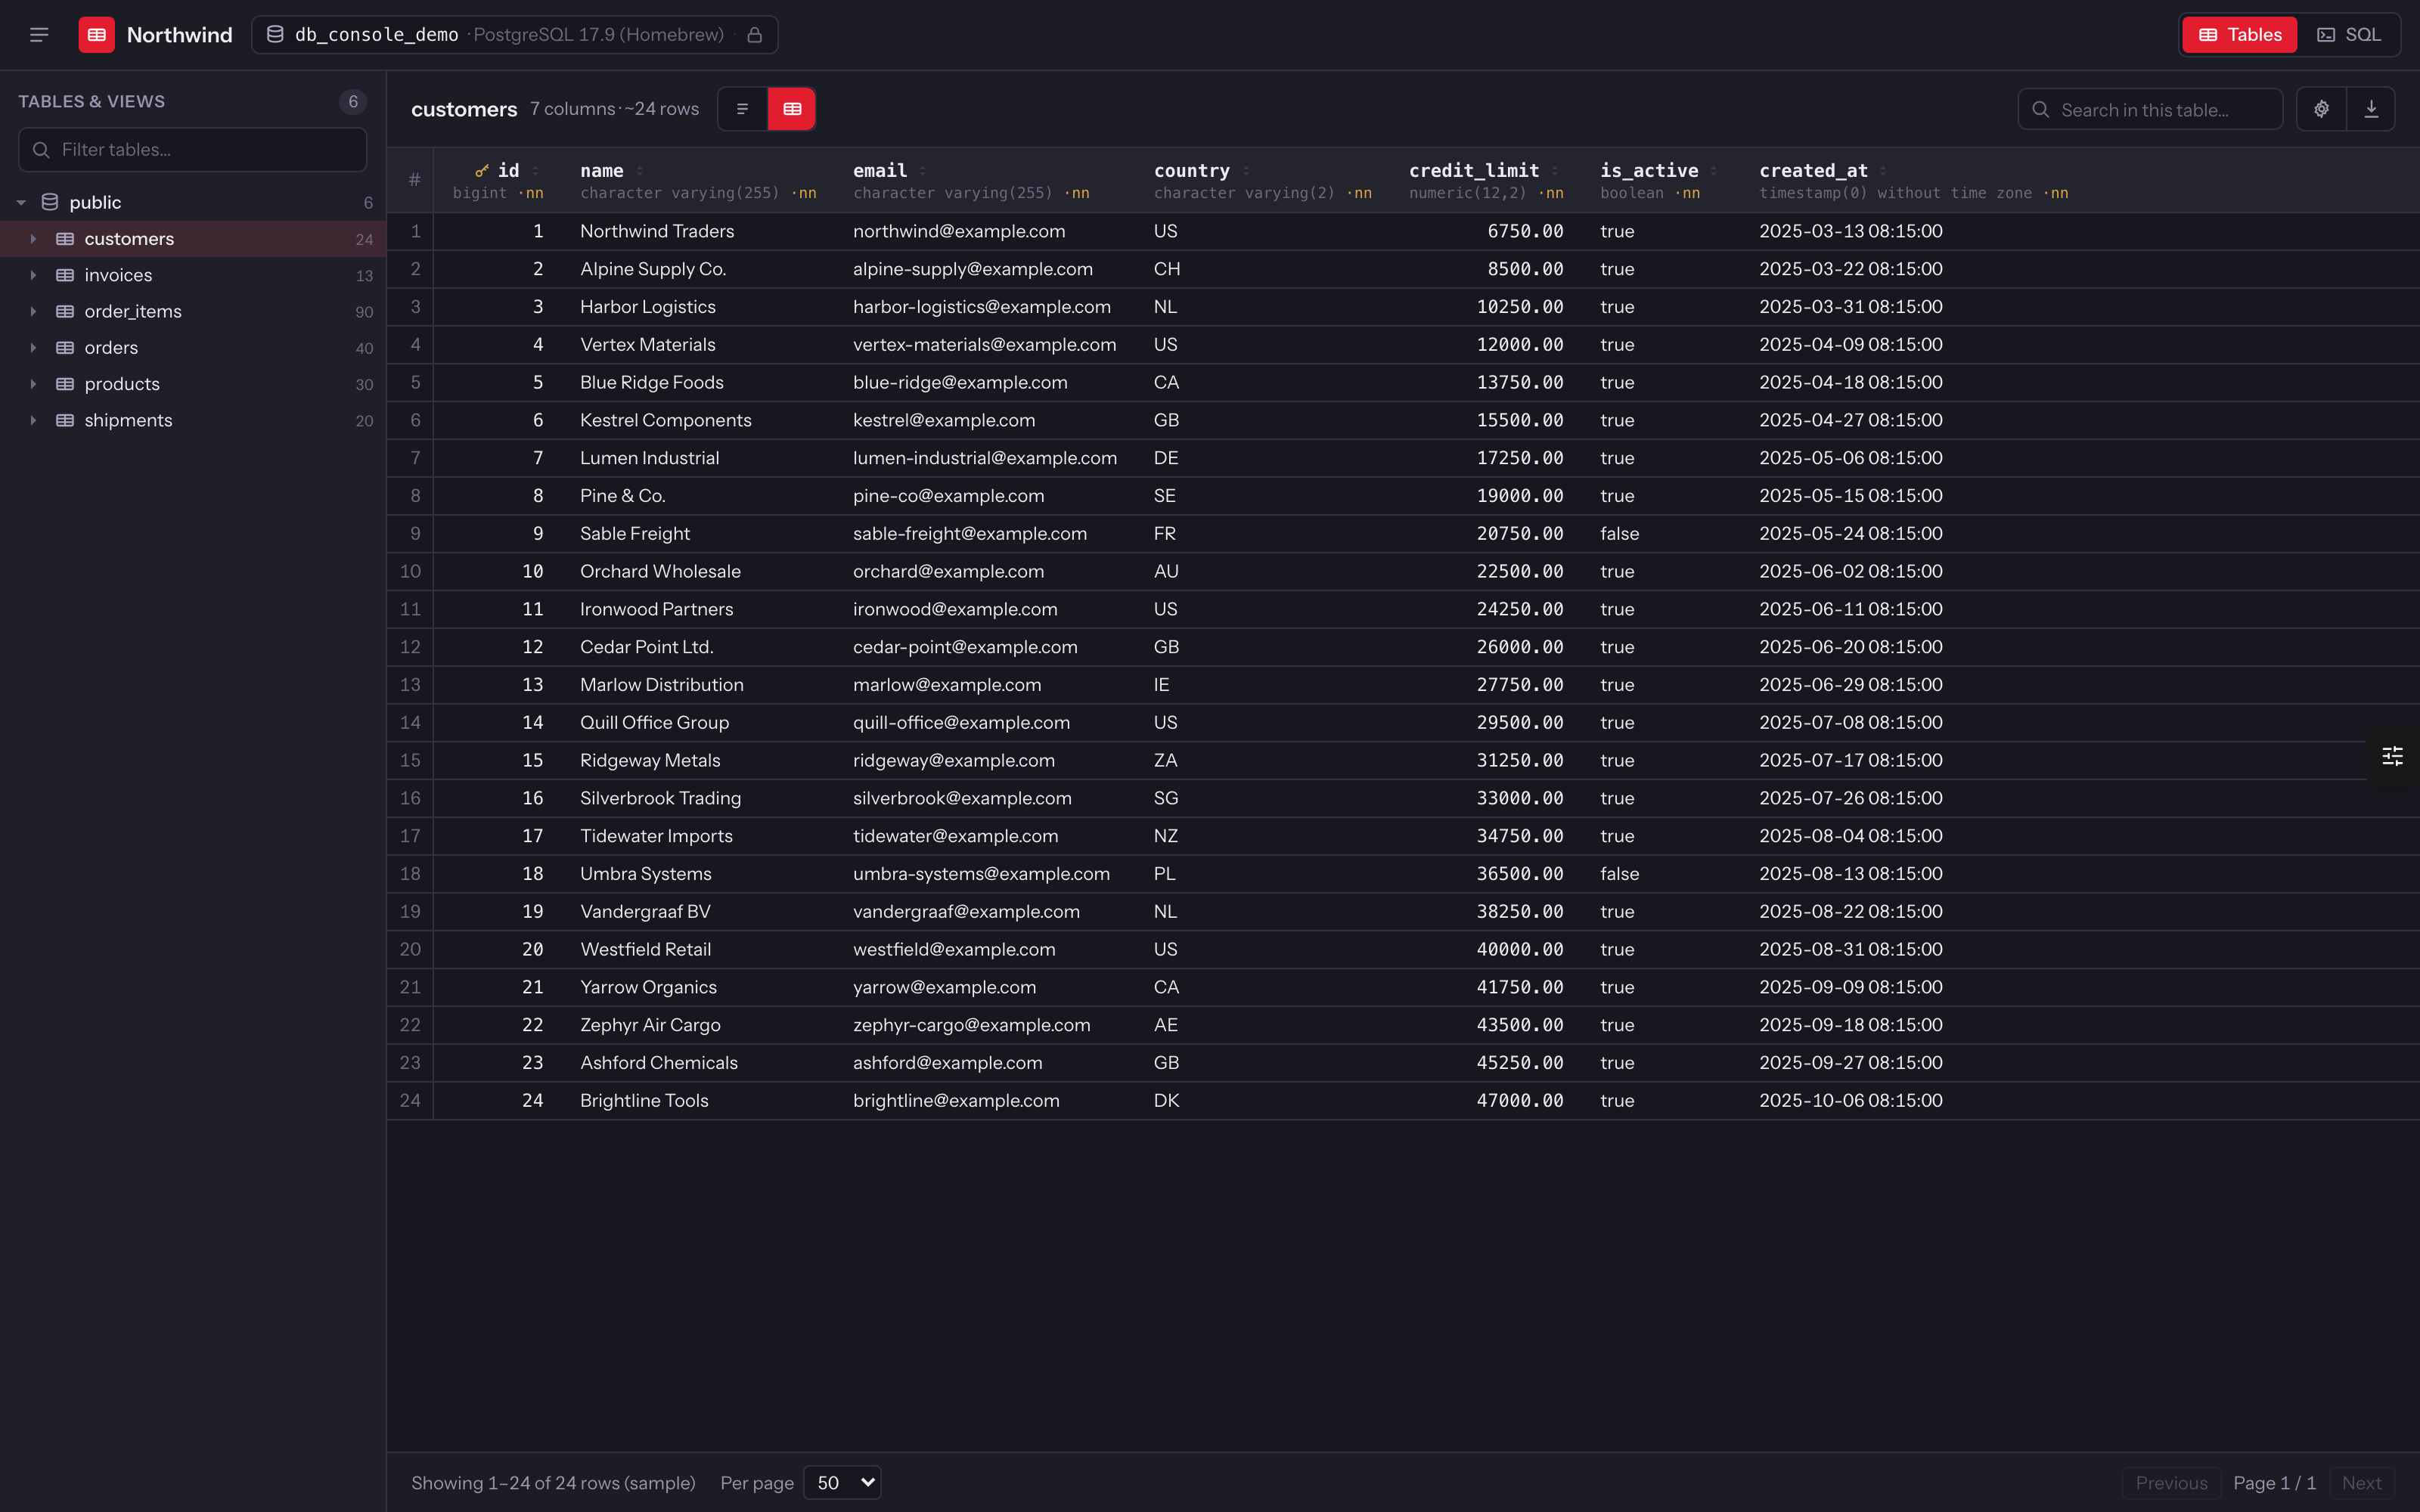The height and width of the screenshot is (1512, 2420).
Task: Expand the shipments table node
Action: (33, 420)
